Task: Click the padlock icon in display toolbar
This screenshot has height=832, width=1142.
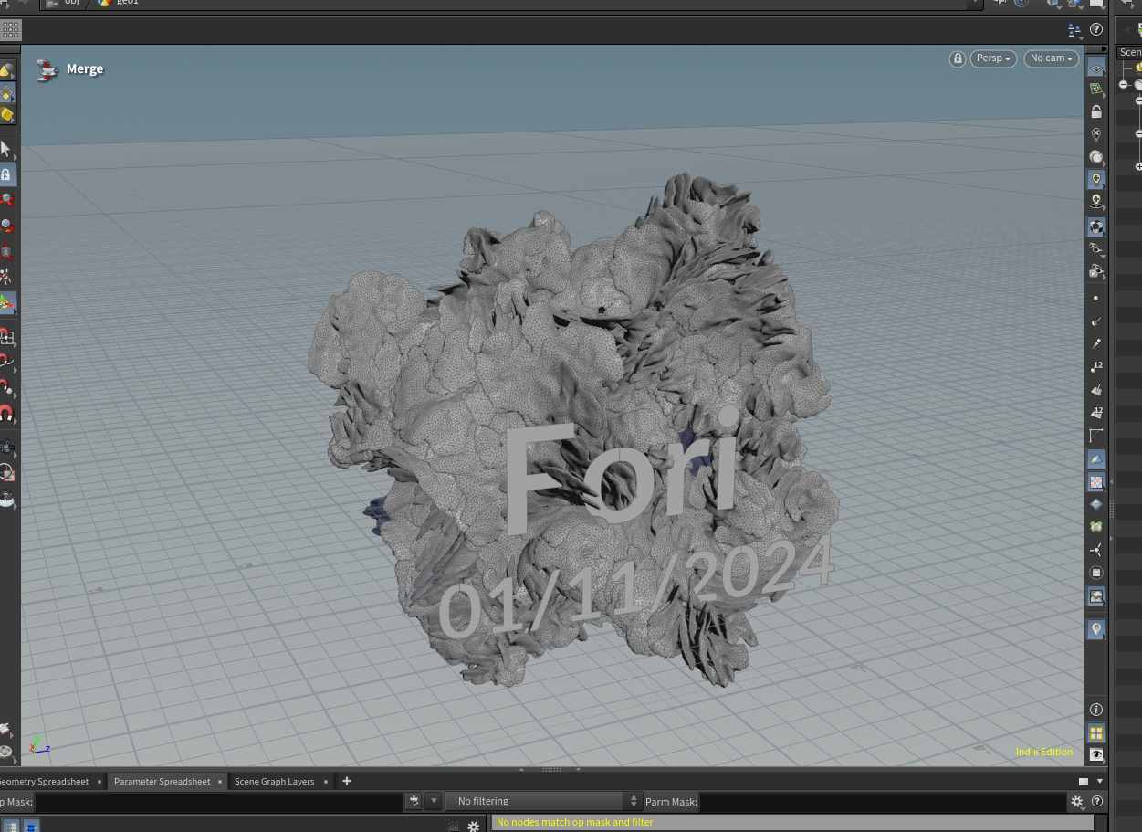Action: pyautogui.click(x=1096, y=111)
